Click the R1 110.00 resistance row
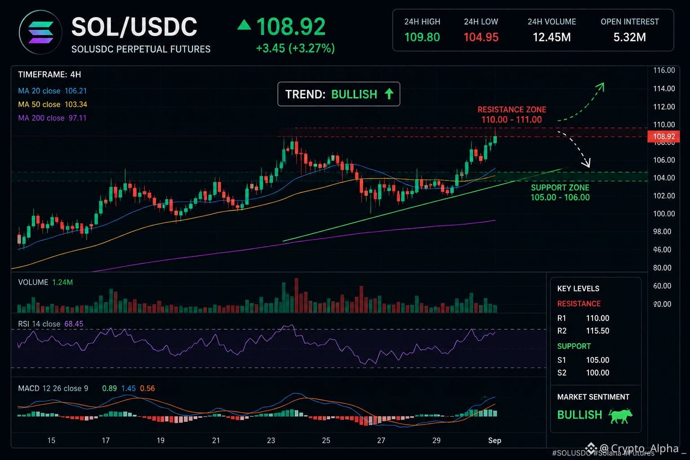This screenshot has width=690, height=460. click(x=583, y=318)
